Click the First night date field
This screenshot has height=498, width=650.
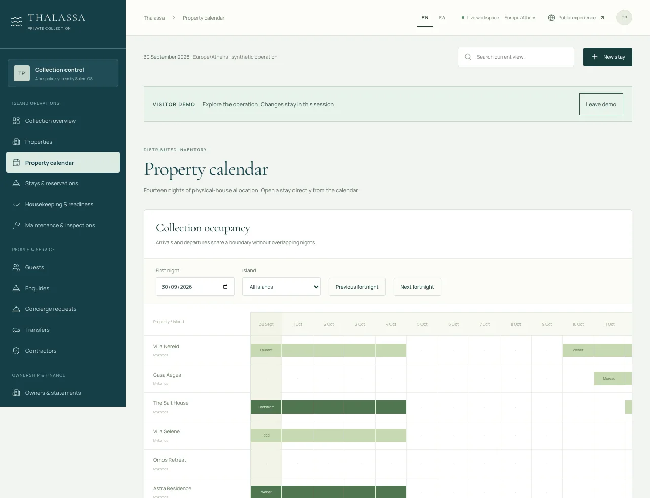[195, 287]
